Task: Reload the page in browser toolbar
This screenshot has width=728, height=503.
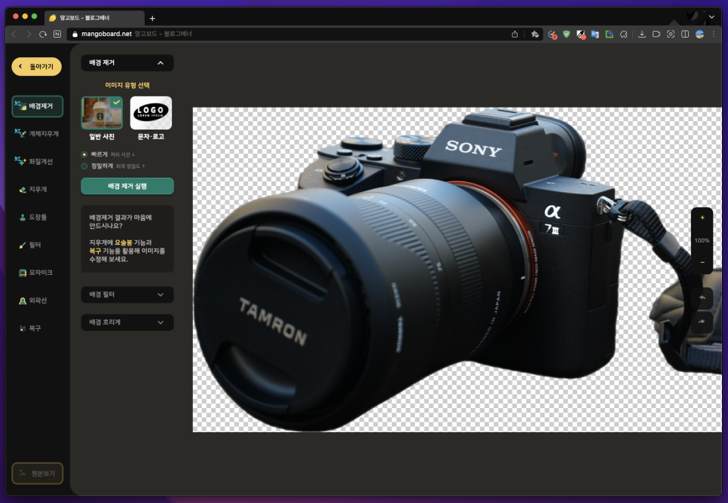Action: (x=43, y=34)
